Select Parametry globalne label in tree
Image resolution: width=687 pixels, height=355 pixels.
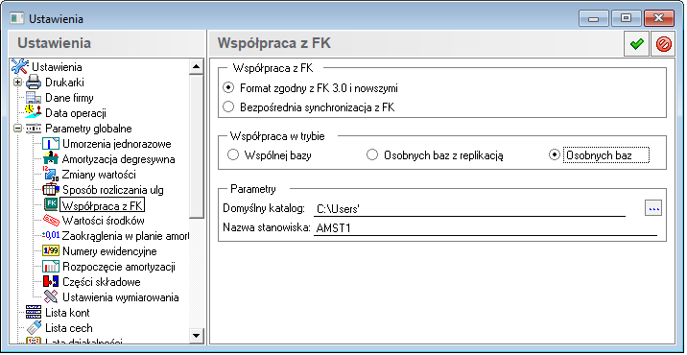(x=88, y=129)
